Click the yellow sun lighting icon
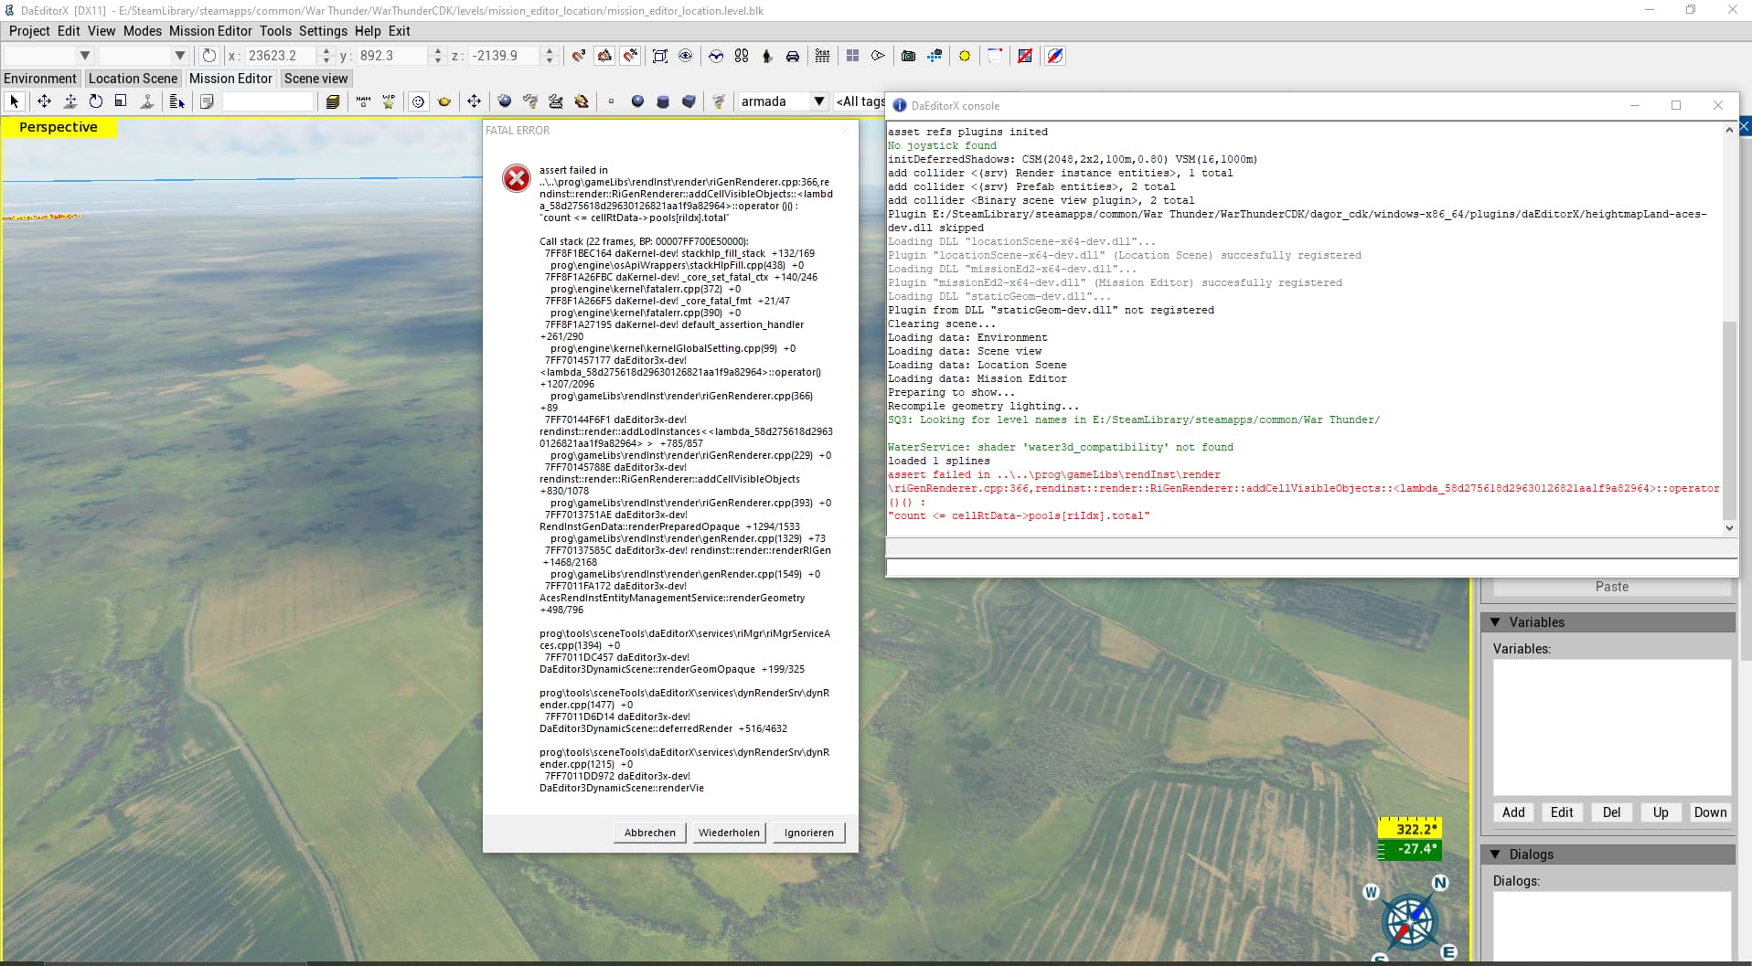This screenshot has width=1752, height=966. point(964,56)
